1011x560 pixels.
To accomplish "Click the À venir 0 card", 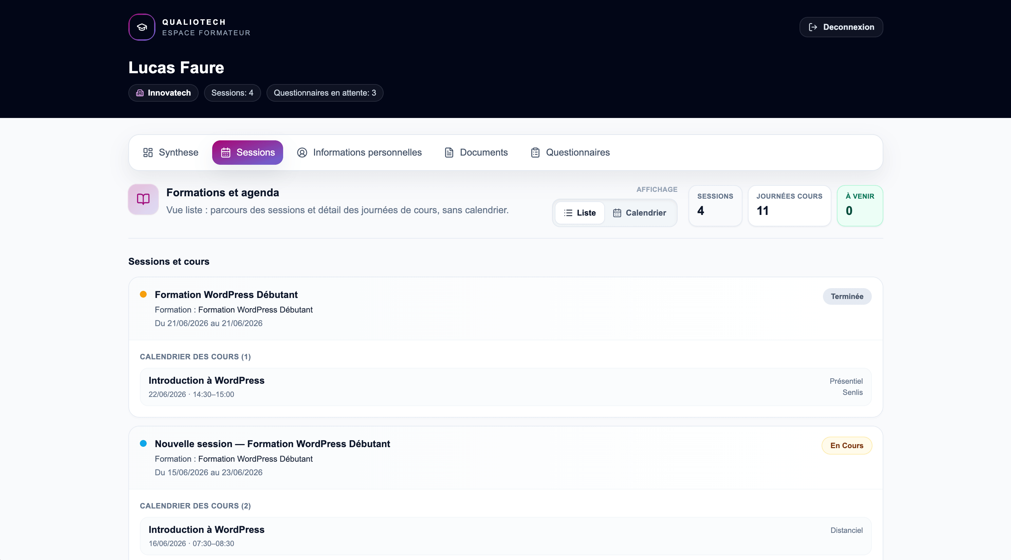I will pyautogui.click(x=860, y=206).
